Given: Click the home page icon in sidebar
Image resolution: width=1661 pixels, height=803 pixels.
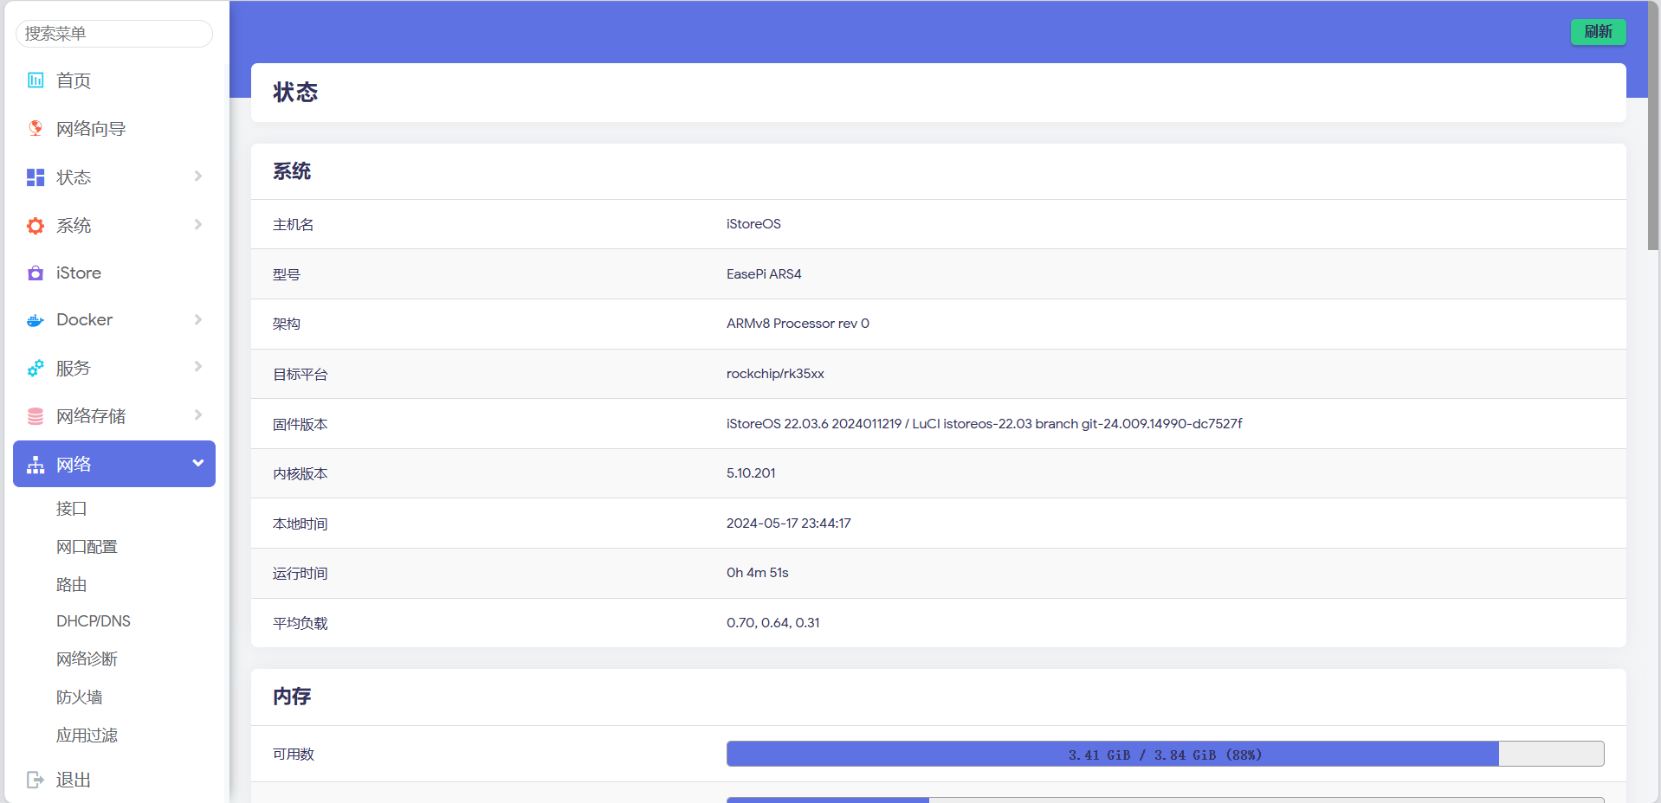Looking at the screenshot, I should point(36,80).
